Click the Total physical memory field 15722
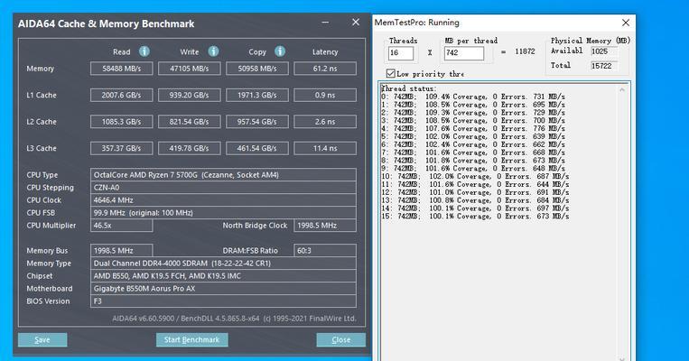The height and width of the screenshot is (361, 689). coord(605,66)
